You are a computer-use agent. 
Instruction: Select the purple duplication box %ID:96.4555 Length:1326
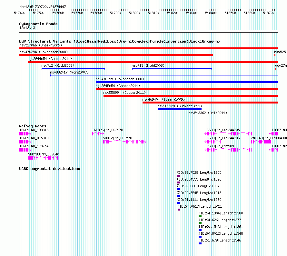178,182
